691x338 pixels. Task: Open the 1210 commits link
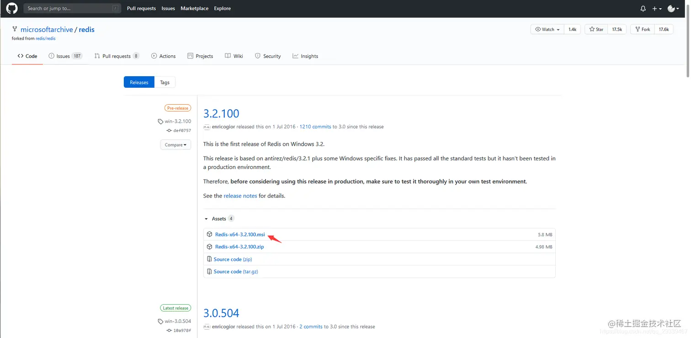click(315, 127)
